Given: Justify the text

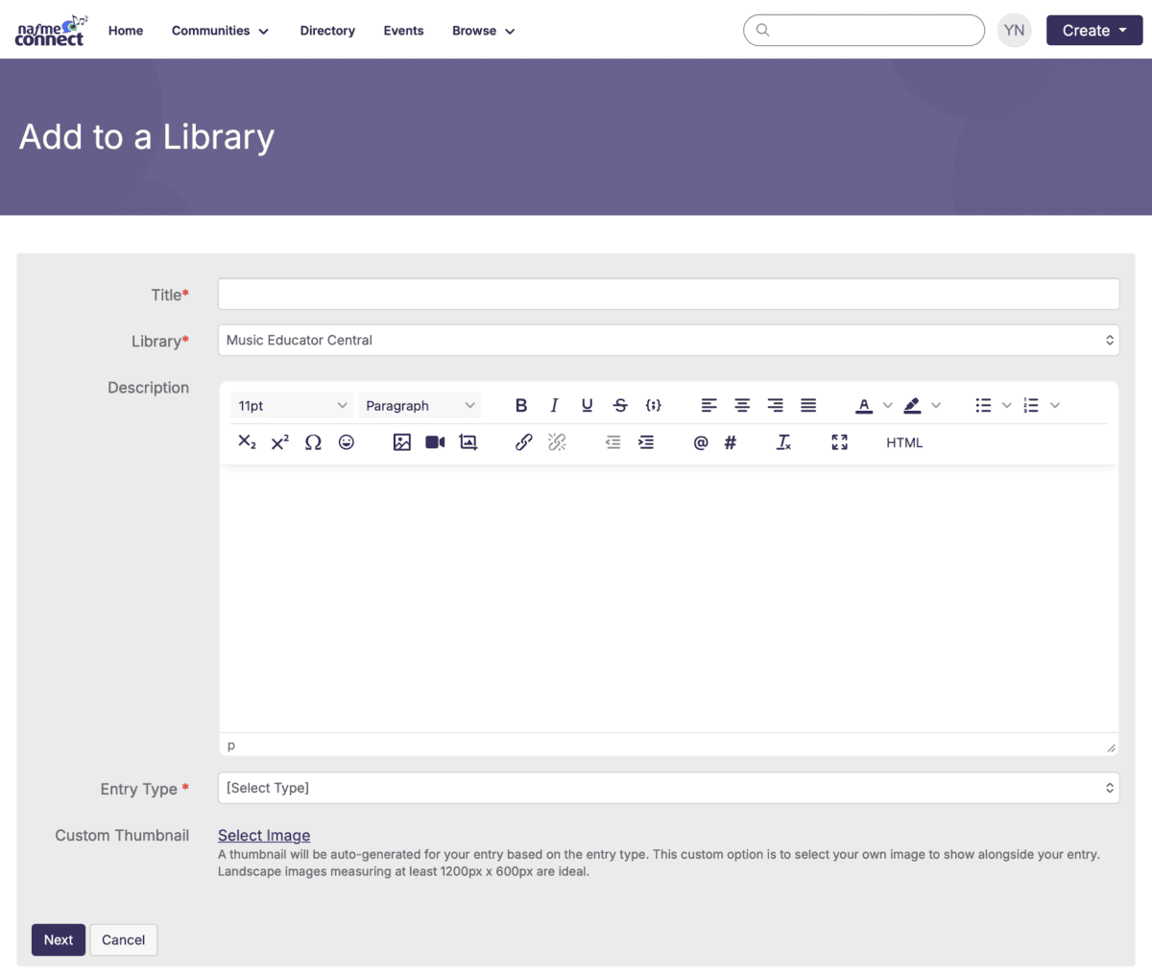Looking at the screenshot, I should coord(808,405).
